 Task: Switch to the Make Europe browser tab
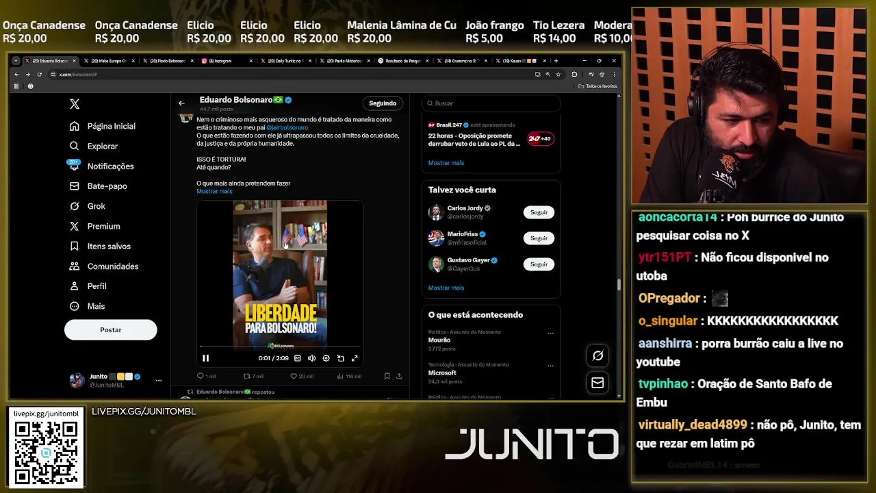click(109, 61)
